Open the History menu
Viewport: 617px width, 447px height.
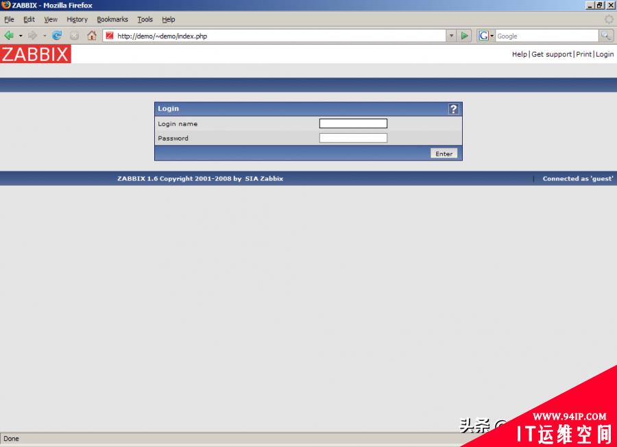click(x=77, y=19)
